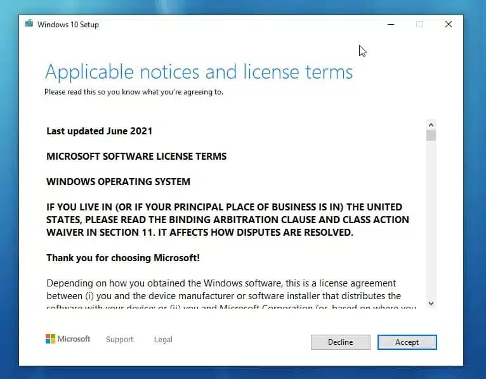Click the binding arbitration clause paragraph
The image size is (486, 379).
point(228,219)
